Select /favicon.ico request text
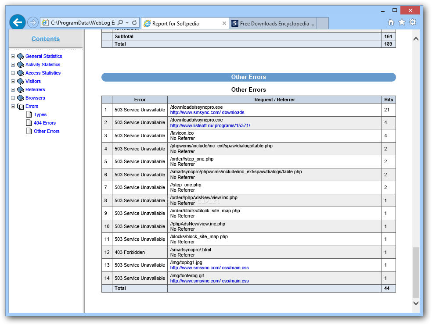432x325 pixels. click(182, 133)
